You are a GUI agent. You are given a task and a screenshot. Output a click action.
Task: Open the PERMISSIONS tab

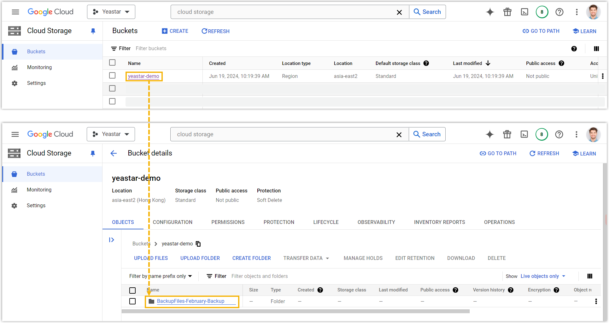click(x=228, y=222)
